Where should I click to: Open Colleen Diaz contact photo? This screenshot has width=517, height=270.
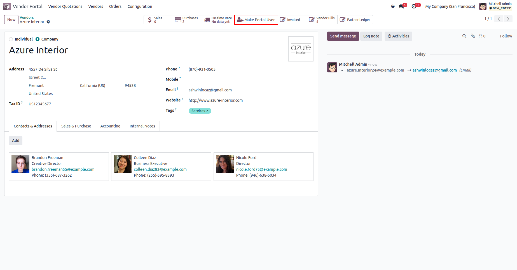[123, 164]
